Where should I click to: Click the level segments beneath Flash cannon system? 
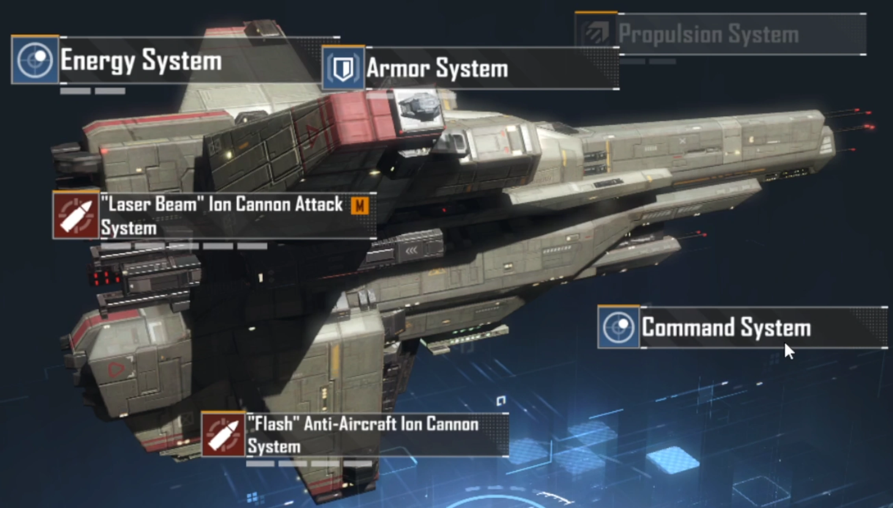309,464
